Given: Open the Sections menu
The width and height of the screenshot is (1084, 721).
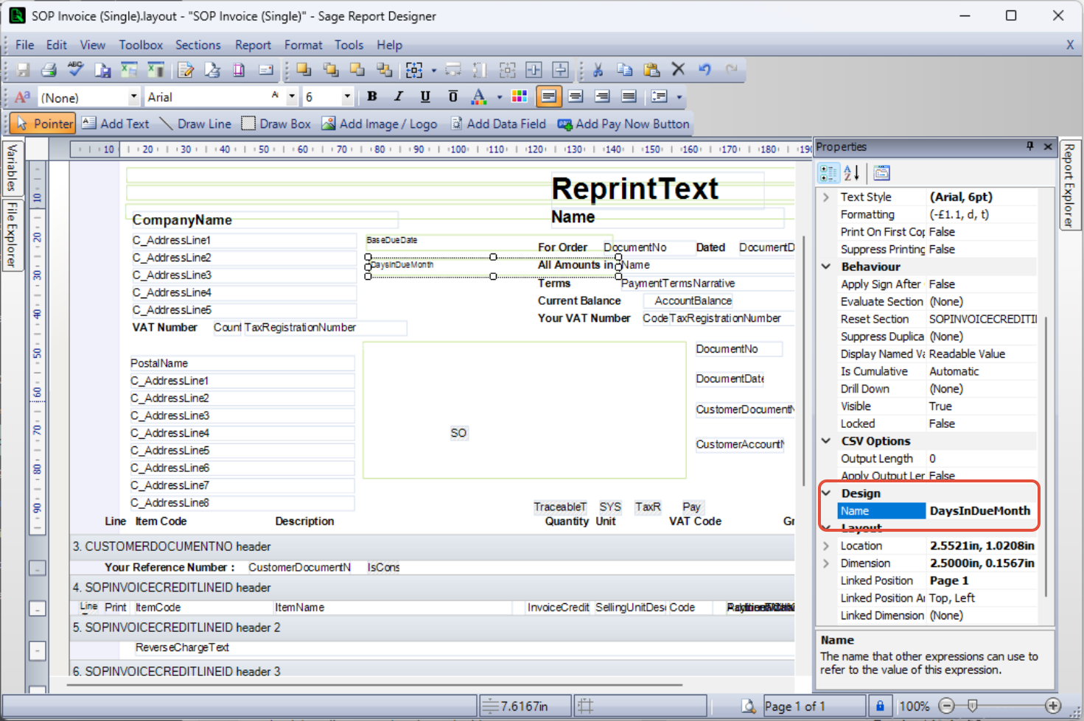Looking at the screenshot, I should [197, 45].
